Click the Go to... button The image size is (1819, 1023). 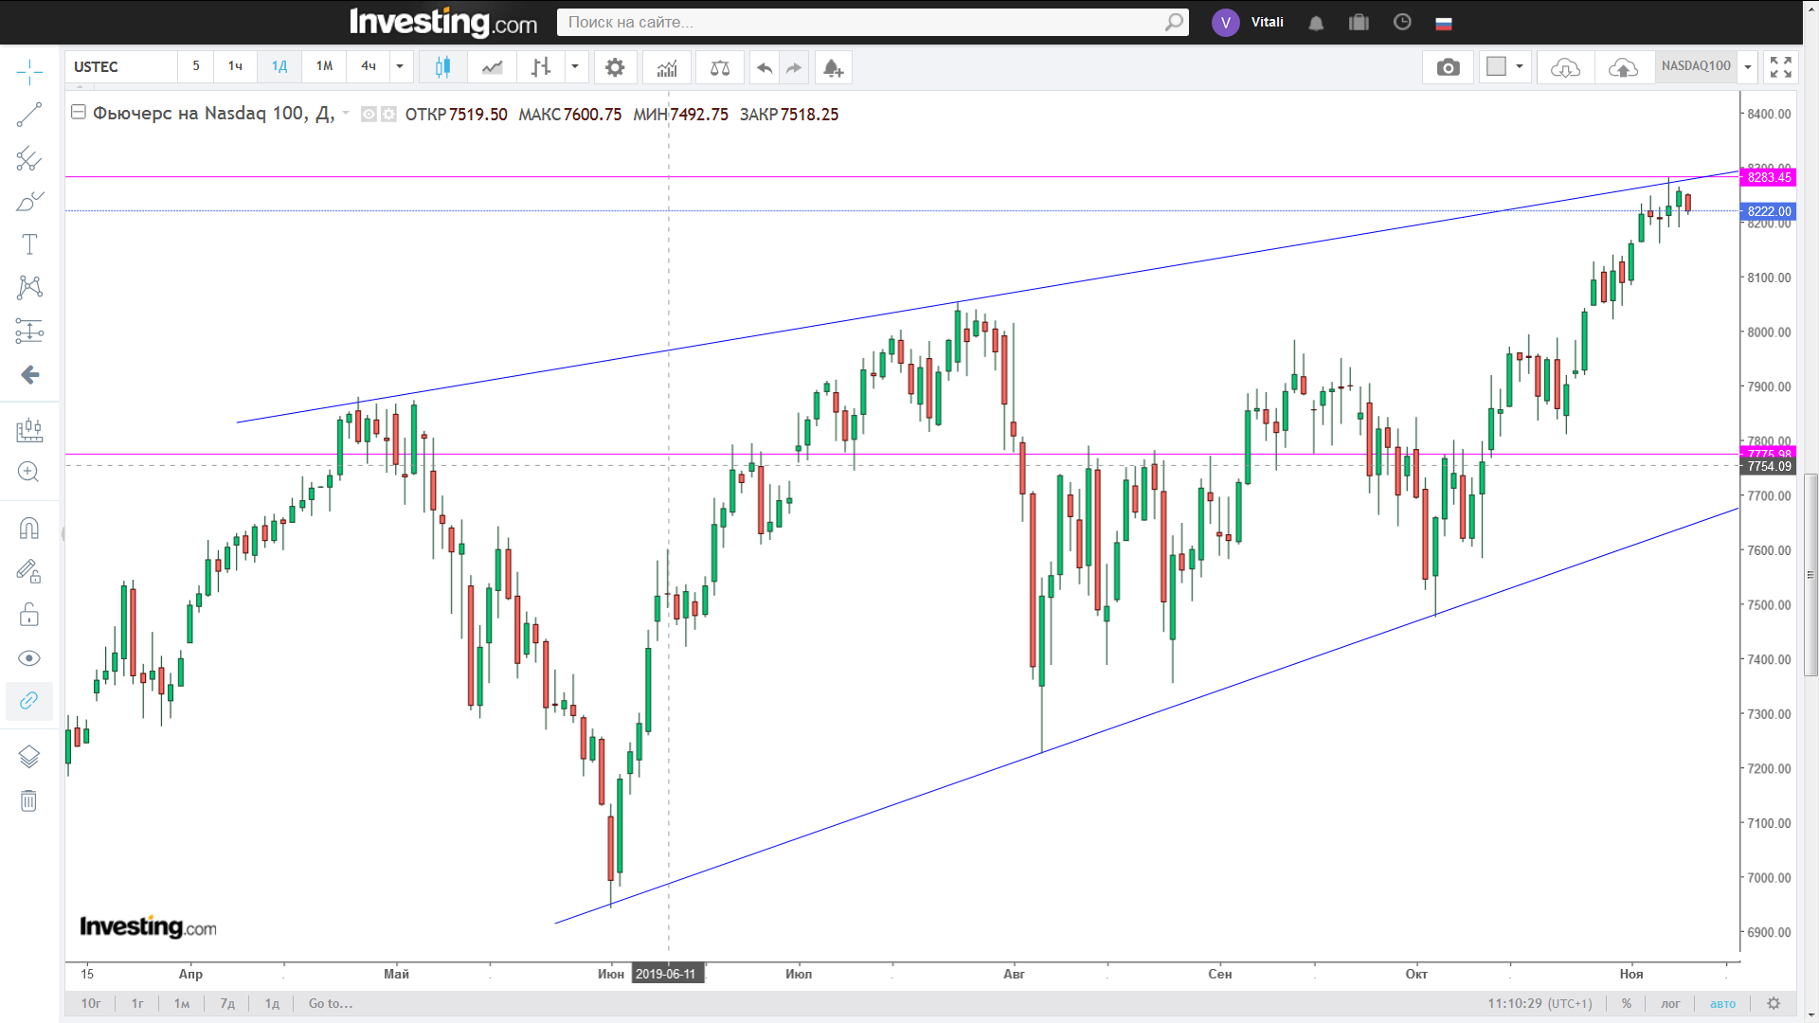tap(331, 1003)
